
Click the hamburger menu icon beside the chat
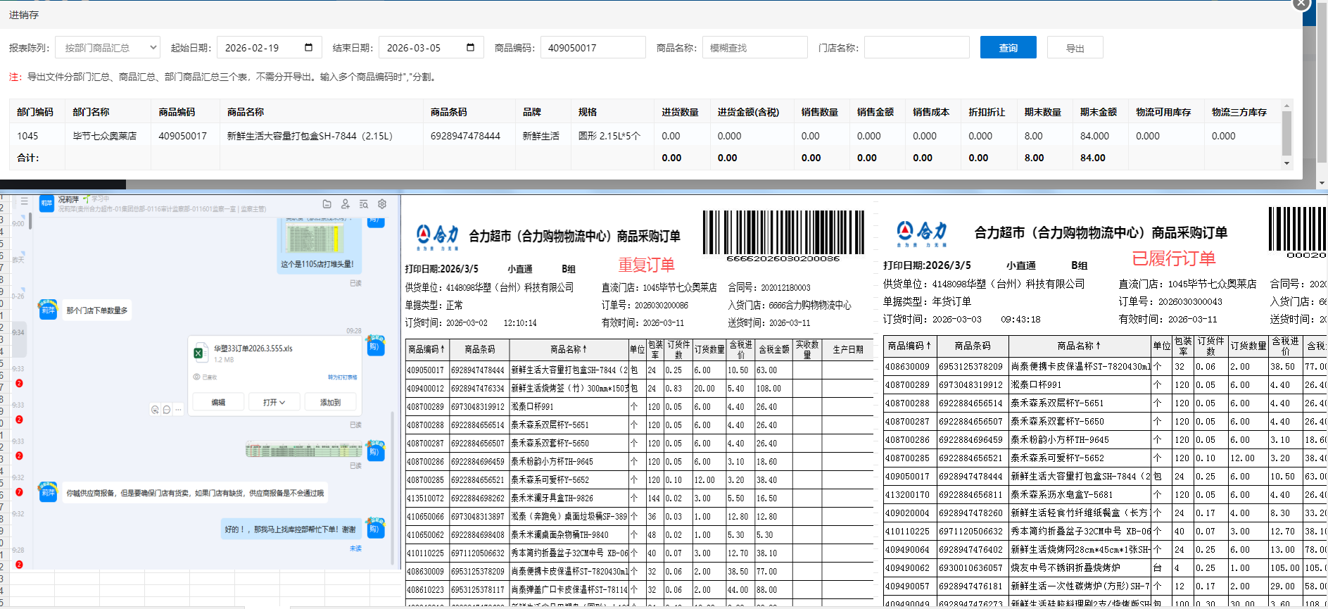24,201
